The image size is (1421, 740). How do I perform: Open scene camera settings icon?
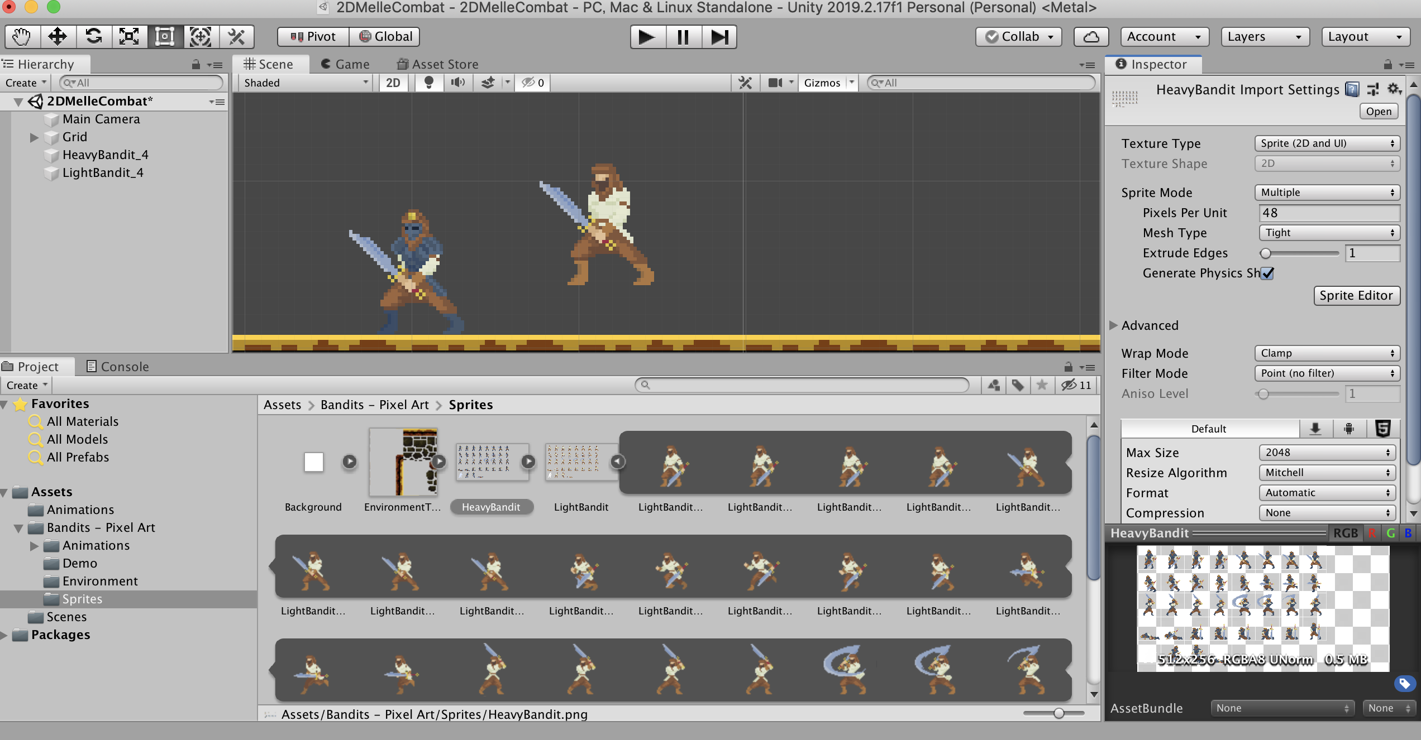point(775,83)
